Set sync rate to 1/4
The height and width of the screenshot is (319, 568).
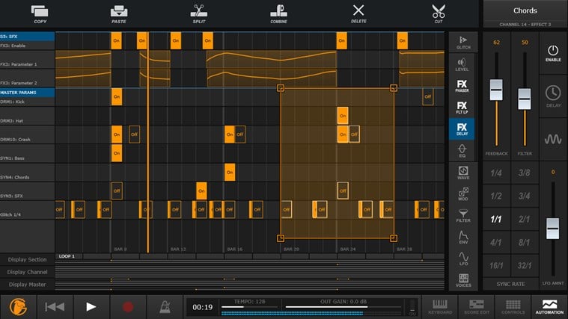click(495, 173)
